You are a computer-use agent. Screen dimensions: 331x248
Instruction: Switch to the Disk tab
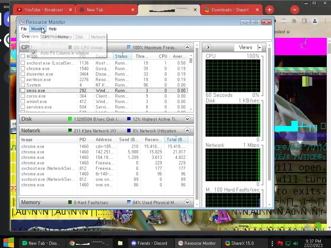coord(80,37)
